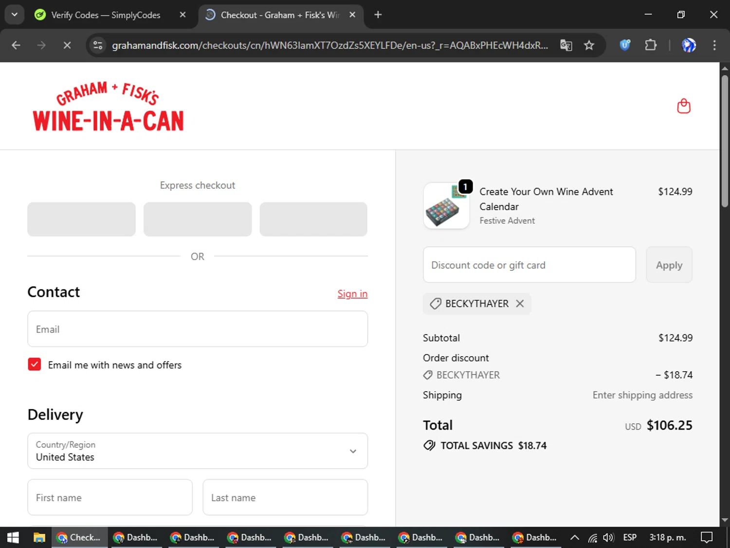Open the volume speaker tray icon

point(608,538)
